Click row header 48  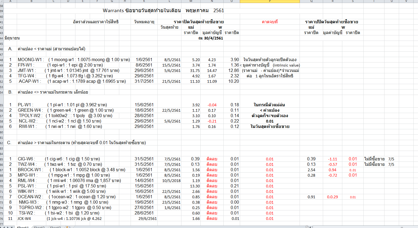tap(2, 60)
